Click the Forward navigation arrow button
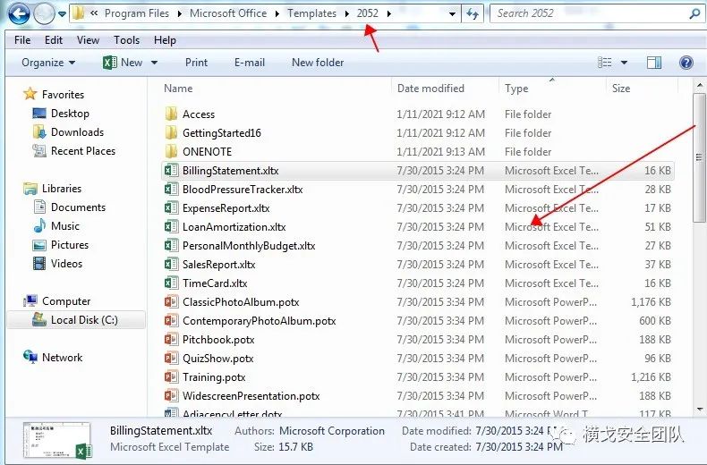 click(x=44, y=14)
